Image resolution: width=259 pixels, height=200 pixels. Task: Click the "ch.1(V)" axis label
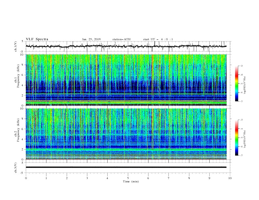click(x=16, y=46)
